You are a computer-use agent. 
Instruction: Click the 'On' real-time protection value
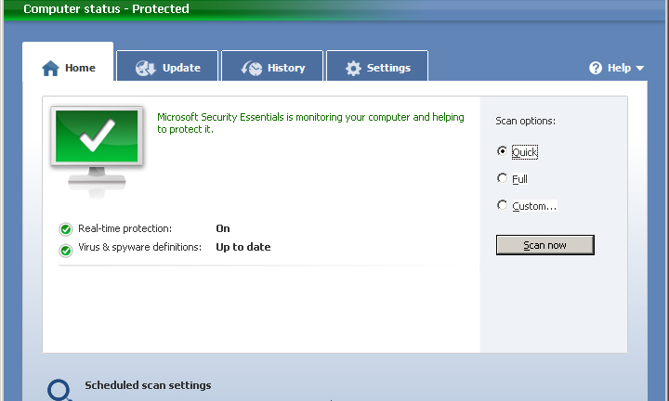(x=223, y=228)
